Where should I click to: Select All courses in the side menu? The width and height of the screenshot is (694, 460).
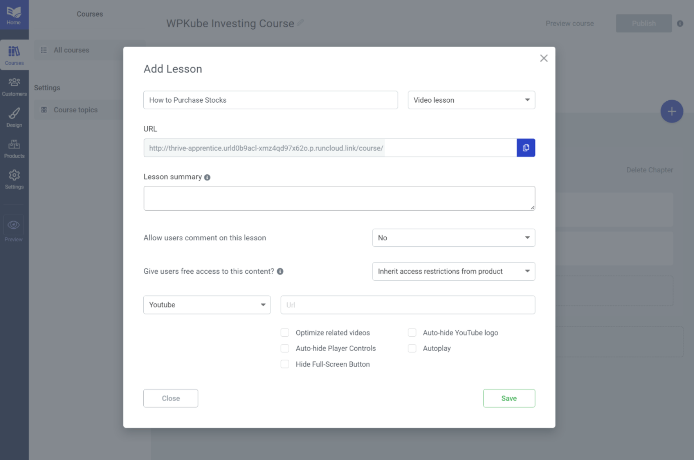tap(72, 50)
